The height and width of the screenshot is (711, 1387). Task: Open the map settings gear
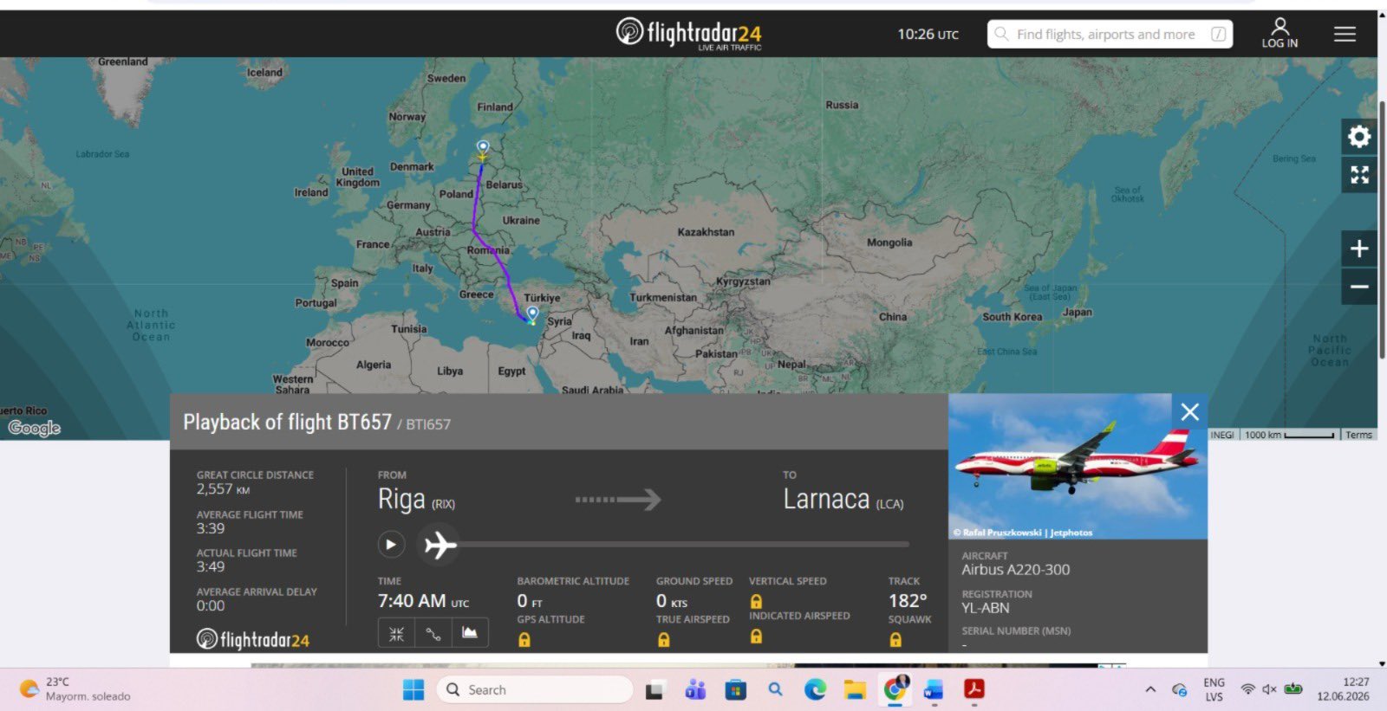click(1358, 136)
